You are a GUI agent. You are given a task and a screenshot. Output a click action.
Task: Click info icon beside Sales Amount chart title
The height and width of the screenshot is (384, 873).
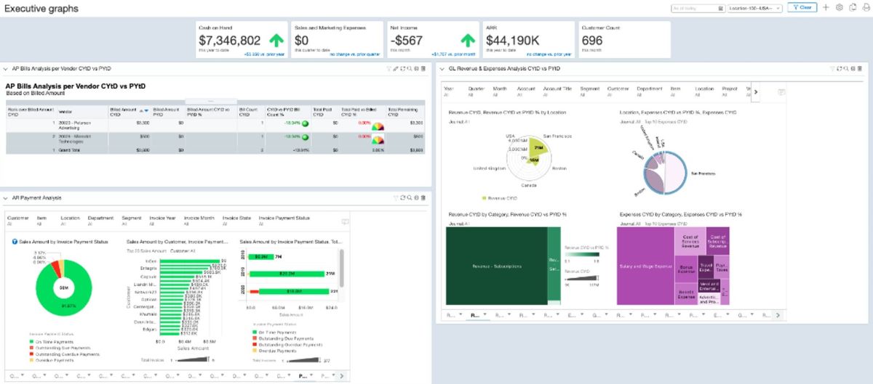[x=15, y=241]
